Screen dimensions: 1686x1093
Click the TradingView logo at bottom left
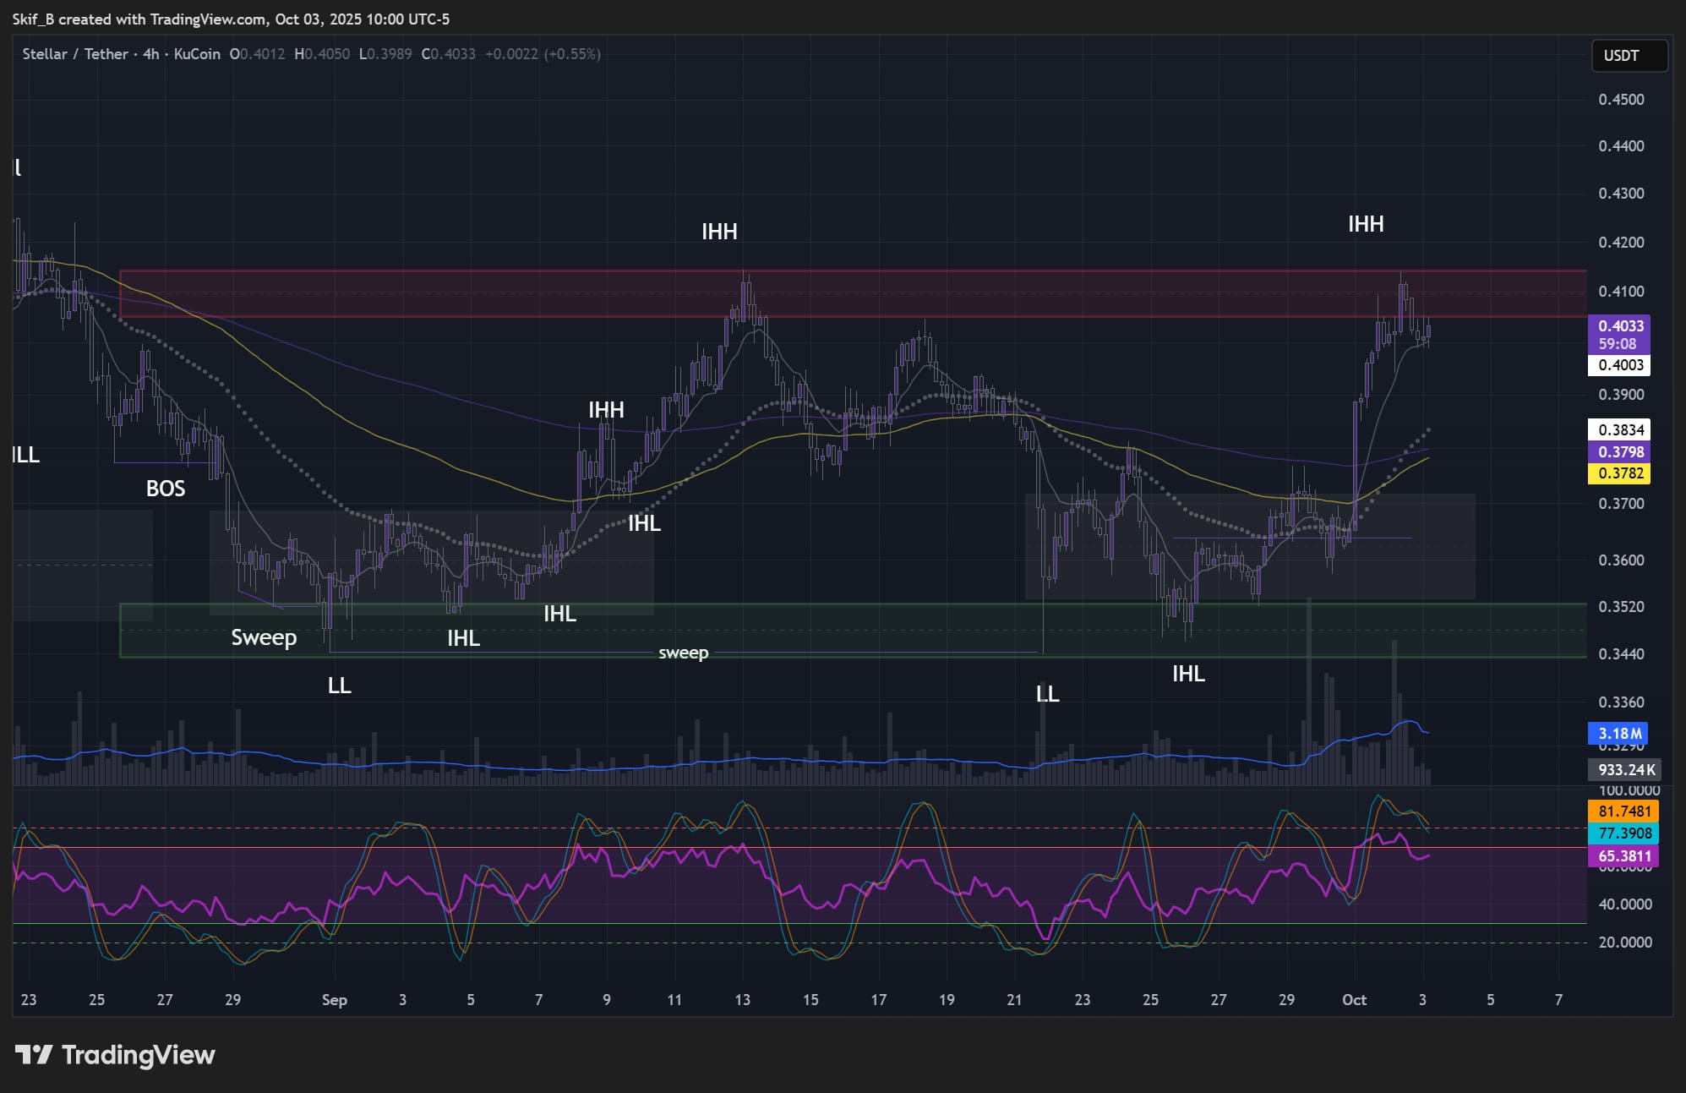coord(116,1055)
